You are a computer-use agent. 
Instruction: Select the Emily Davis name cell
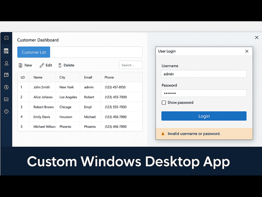tap(42, 117)
